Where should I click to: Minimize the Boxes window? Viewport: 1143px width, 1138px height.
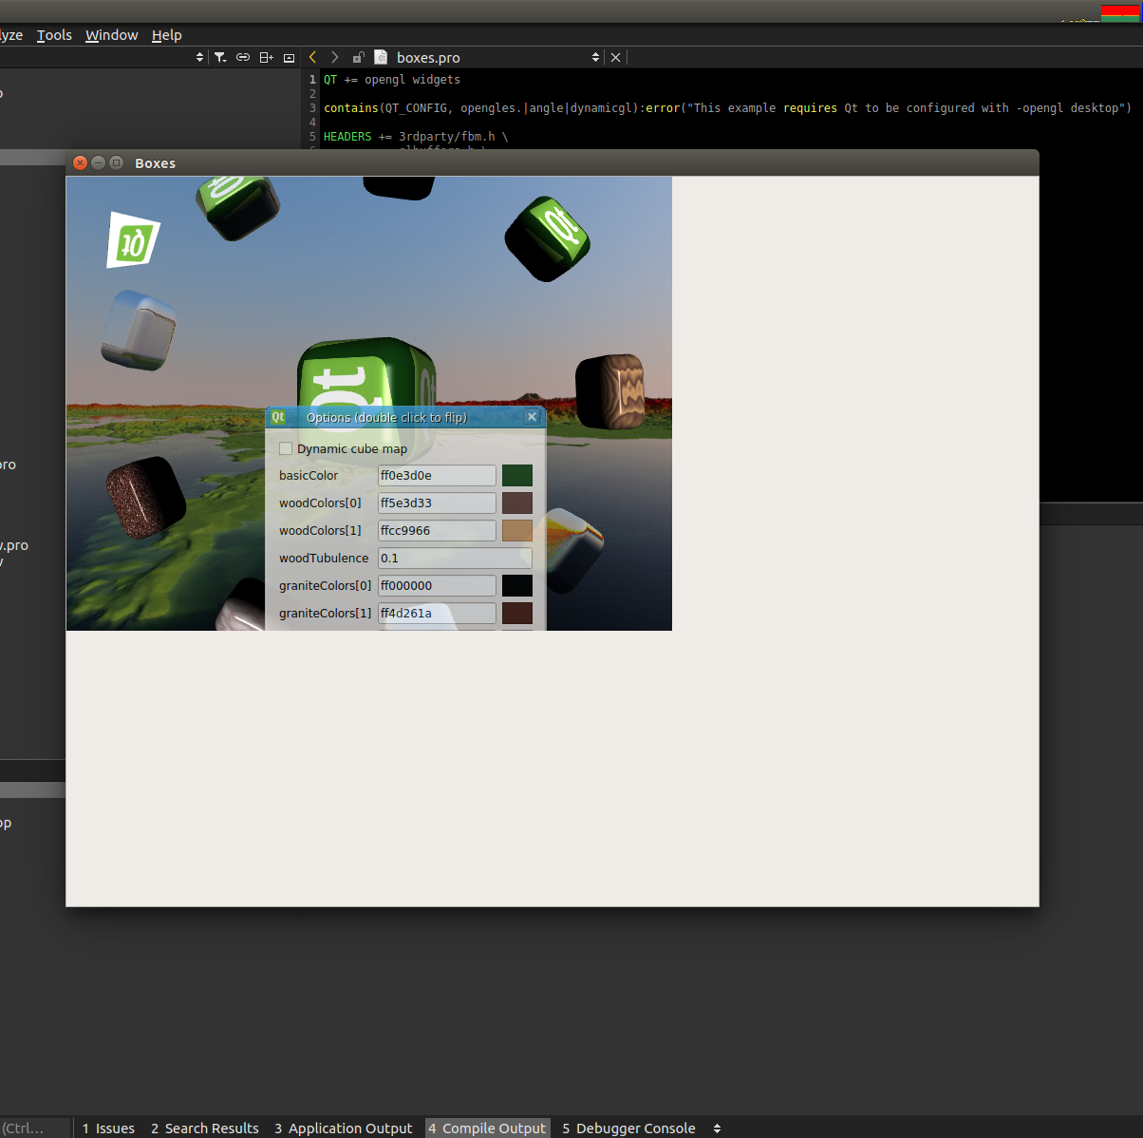[98, 162]
